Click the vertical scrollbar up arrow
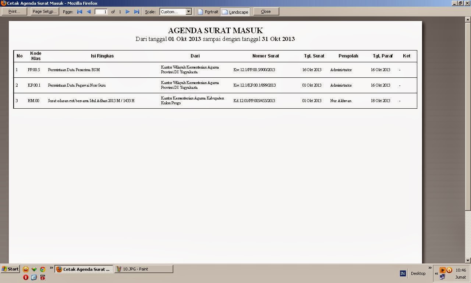The width and height of the screenshot is (471, 283). pyautogui.click(x=468, y=19)
